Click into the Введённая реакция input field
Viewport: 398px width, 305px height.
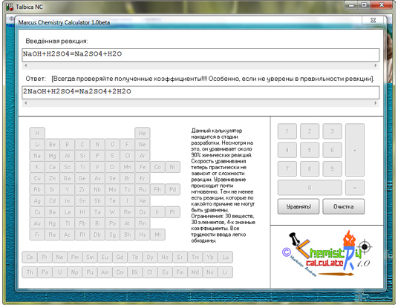click(x=200, y=55)
